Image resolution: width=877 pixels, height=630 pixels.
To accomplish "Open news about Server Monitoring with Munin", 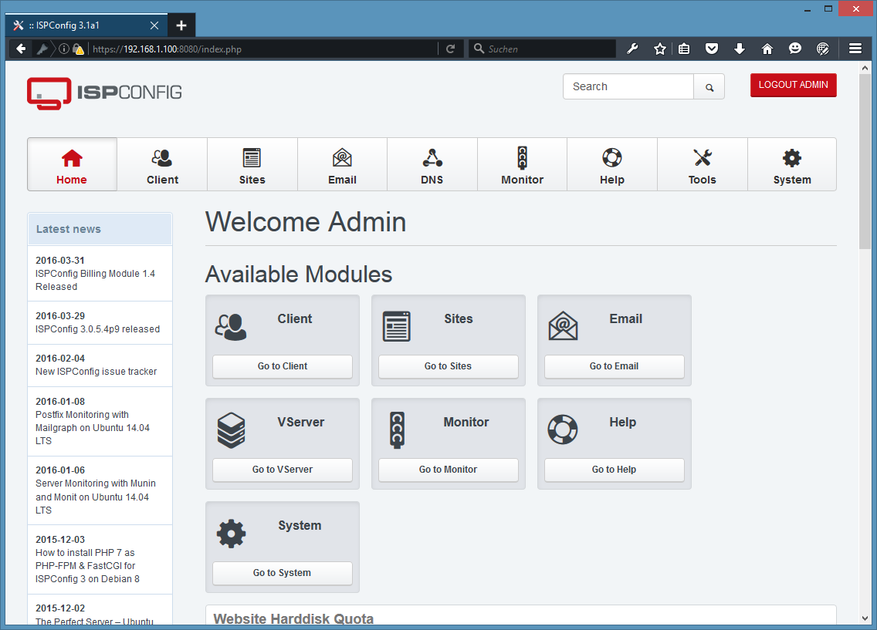I will pos(96,497).
